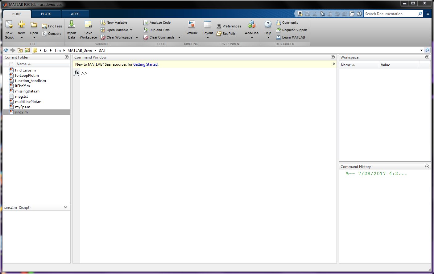This screenshot has width=434, height=274.
Task: Click Compare files
Action: 52,34
